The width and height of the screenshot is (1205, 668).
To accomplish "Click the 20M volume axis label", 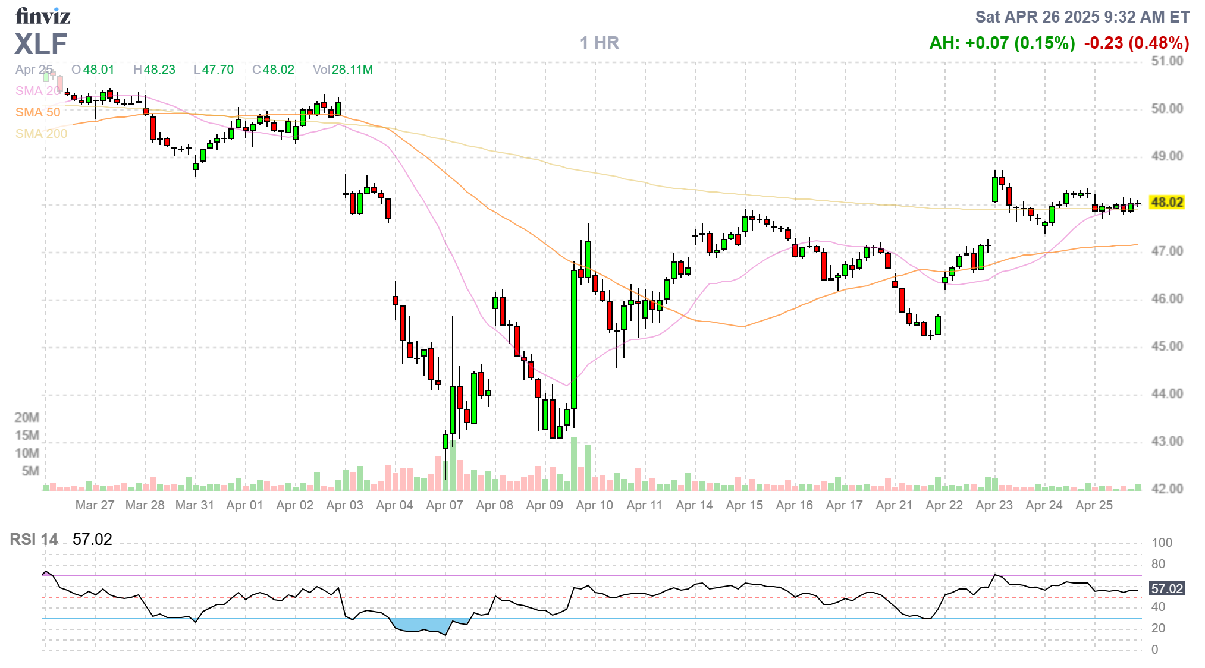I will (27, 417).
